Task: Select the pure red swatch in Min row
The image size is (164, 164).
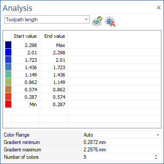Action: (x=8, y=104)
